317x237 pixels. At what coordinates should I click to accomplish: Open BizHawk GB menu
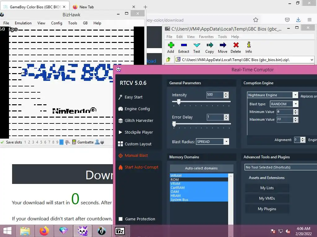coord(85,23)
